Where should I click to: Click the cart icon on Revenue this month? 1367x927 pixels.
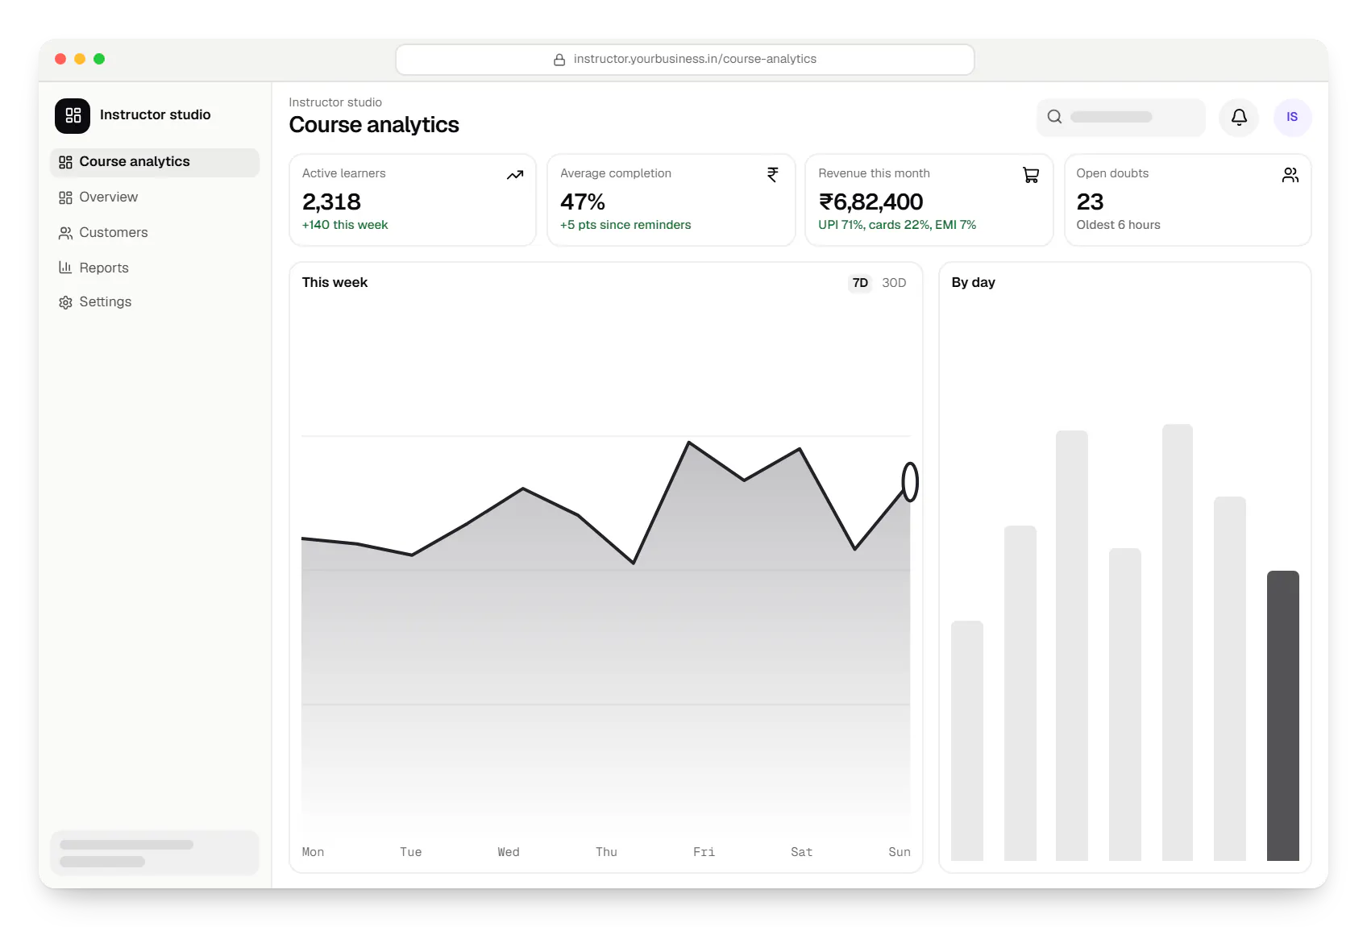pyautogui.click(x=1031, y=175)
